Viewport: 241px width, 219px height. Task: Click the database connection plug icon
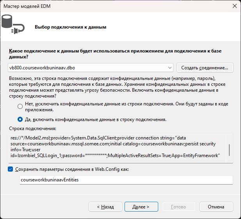click(13, 24)
